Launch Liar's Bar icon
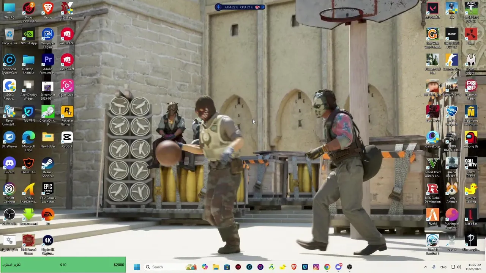The image size is (486, 273). click(471, 217)
